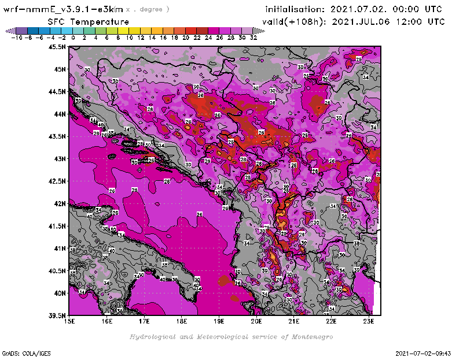The image size is (463, 357).
Task: Click the lavender arrow swatch below -10
Action: [10, 31]
